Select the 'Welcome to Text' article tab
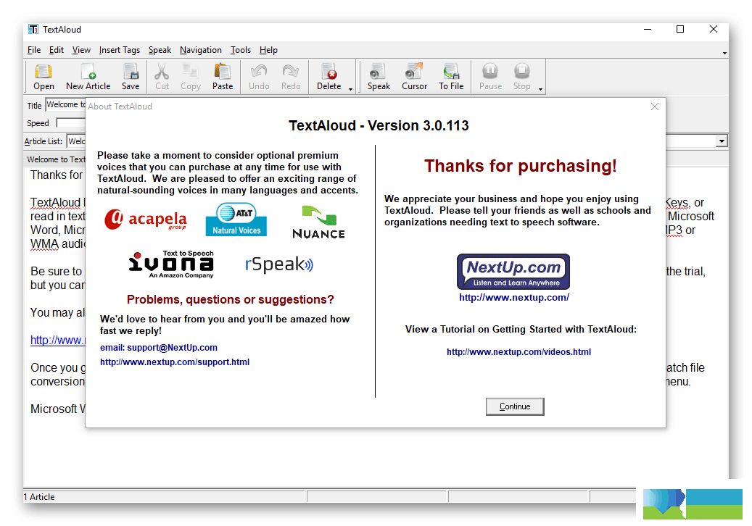Viewport: 752px width, 526px height. [56, 159]
